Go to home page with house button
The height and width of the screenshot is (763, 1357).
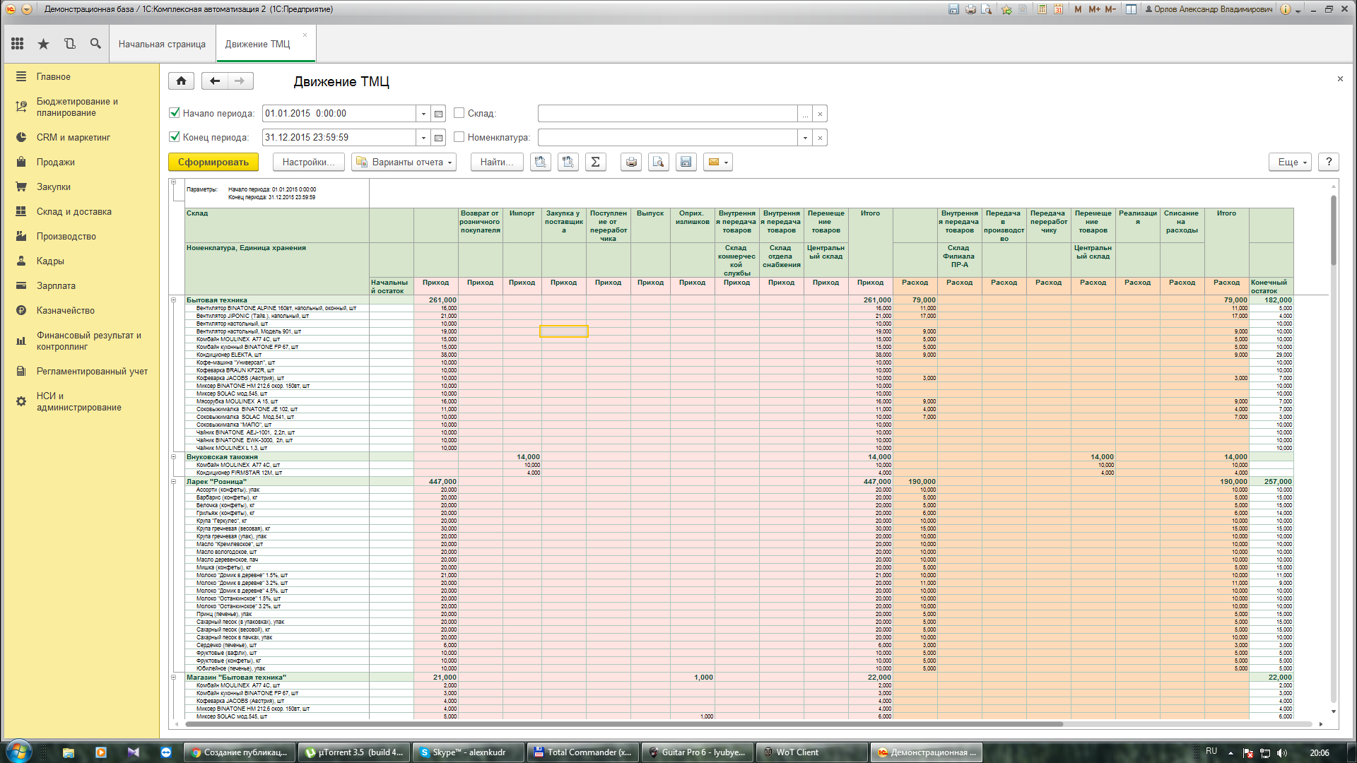(181, 81)
